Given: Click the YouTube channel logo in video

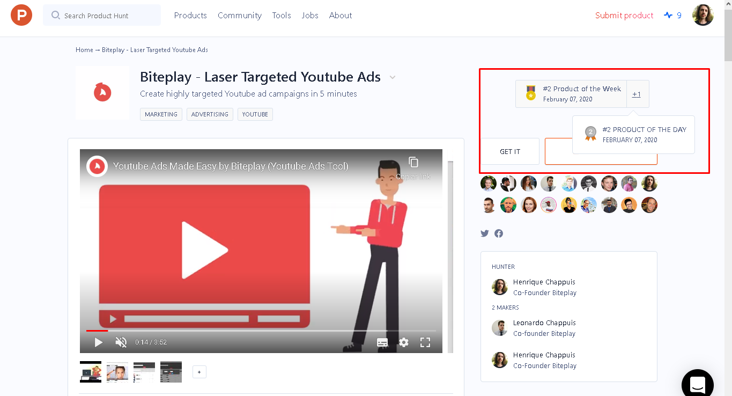Looking at the screenshot, I should [97, 166].
